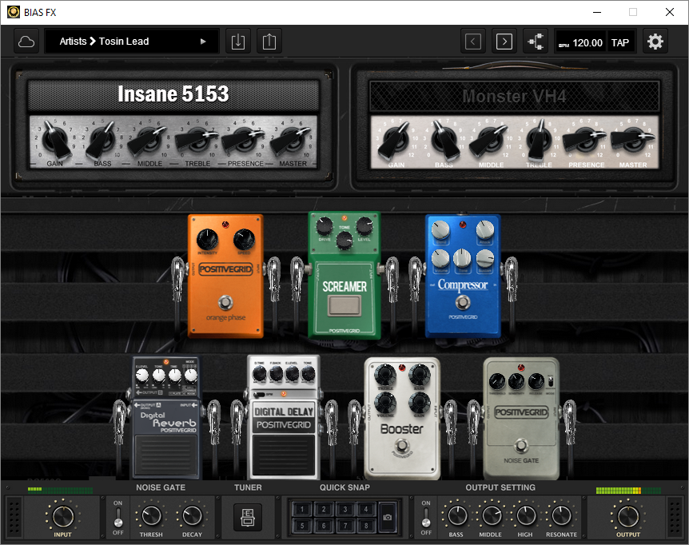Viewport: 689px width, 545px height.
Task: Click the INPUT level knob
Action: point(63,516)
